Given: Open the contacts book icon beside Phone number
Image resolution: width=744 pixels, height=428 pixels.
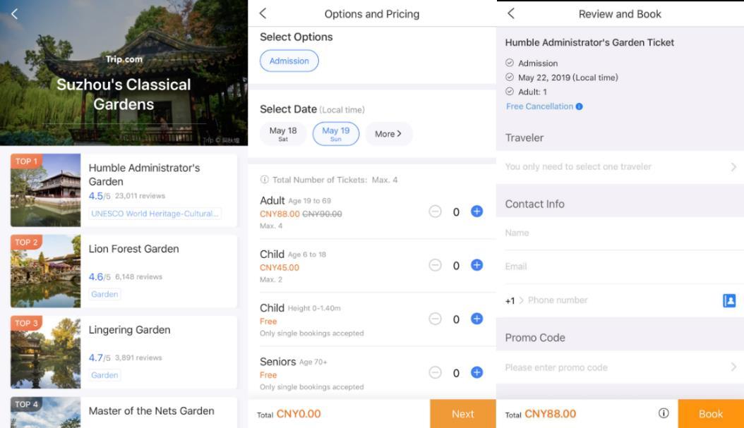Looking at the screenshot, I should (729, 300).
